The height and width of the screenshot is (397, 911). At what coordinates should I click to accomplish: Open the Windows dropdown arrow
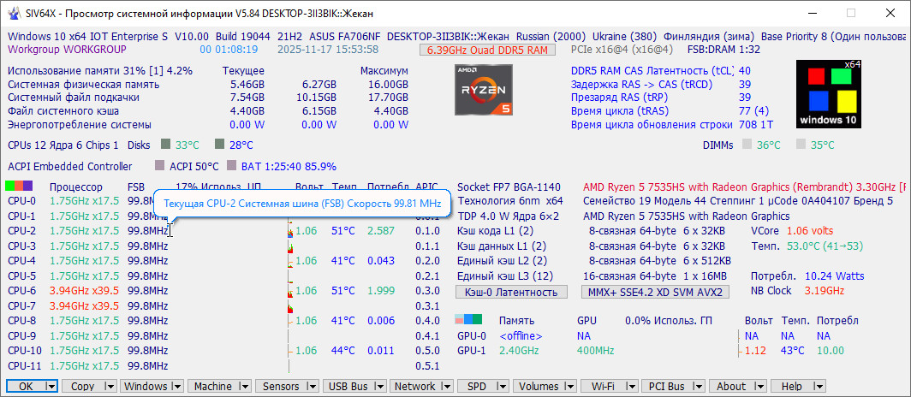pyautogui.click(x=177, y=386)
